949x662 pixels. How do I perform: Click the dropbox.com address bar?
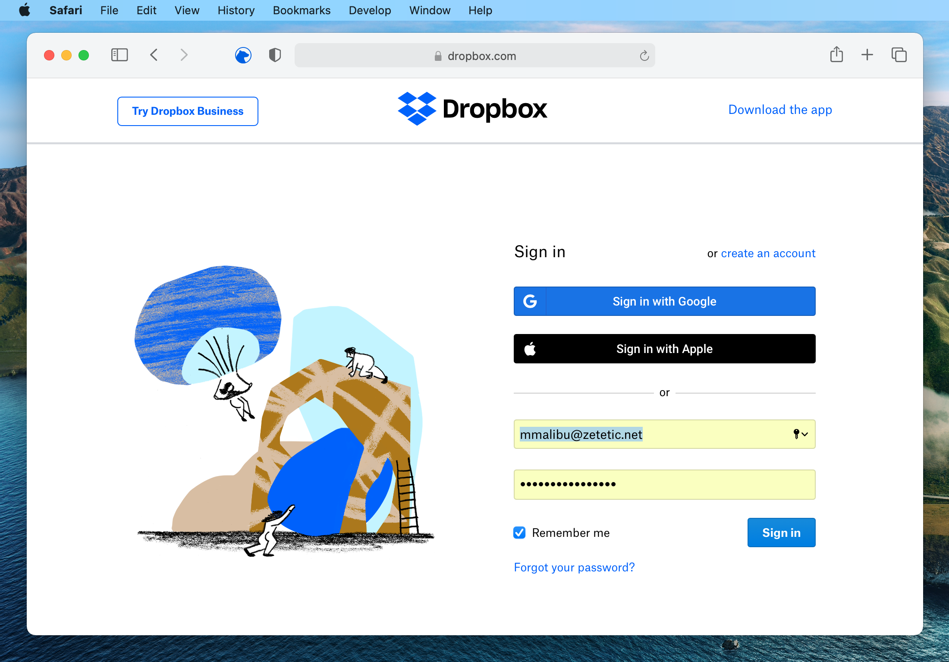click(475, 56)
